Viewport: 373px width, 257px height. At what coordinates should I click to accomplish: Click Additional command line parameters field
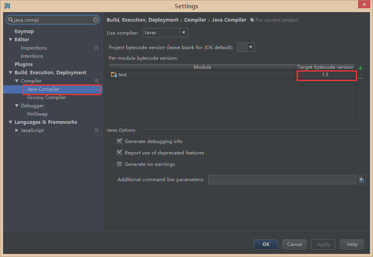click(282, 180)
